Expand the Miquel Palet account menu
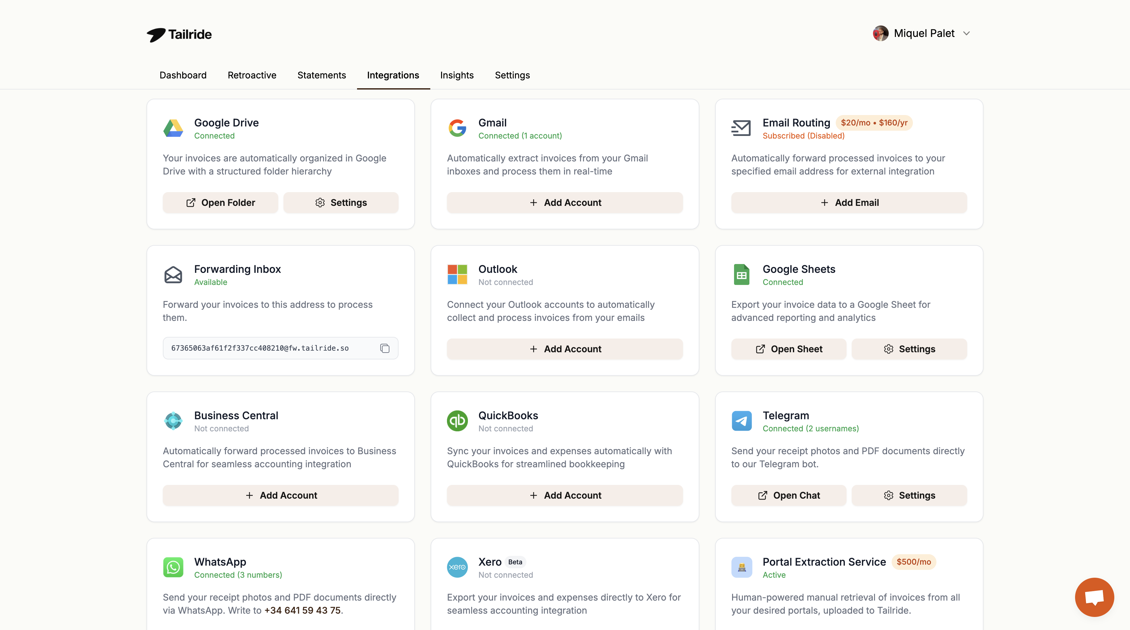 (x=967, y=33)
